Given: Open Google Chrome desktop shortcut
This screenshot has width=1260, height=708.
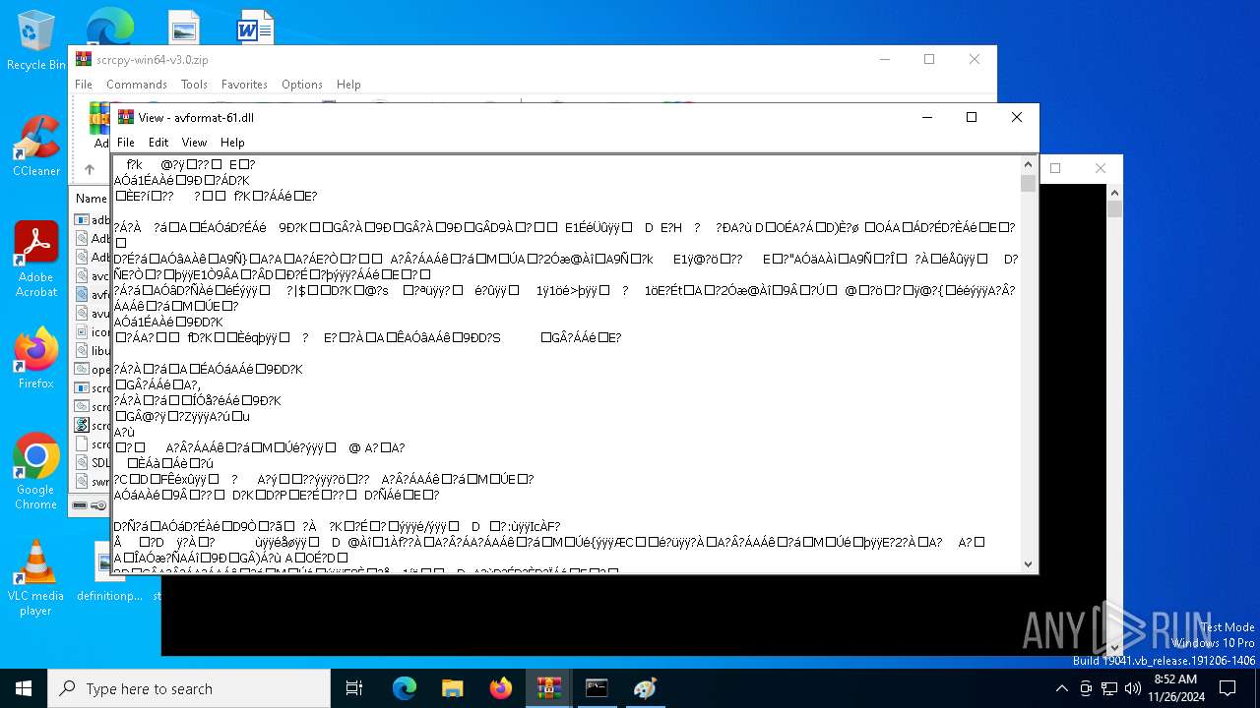Looking at the screenshot, I should pyautogui.click(x=36, y=472).
